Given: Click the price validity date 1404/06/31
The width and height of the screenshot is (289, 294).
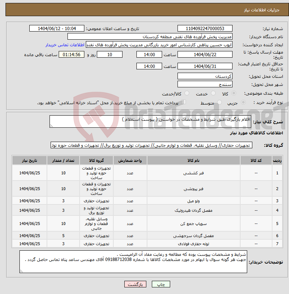Looking at the screenshot, I should tap(205, 66).
